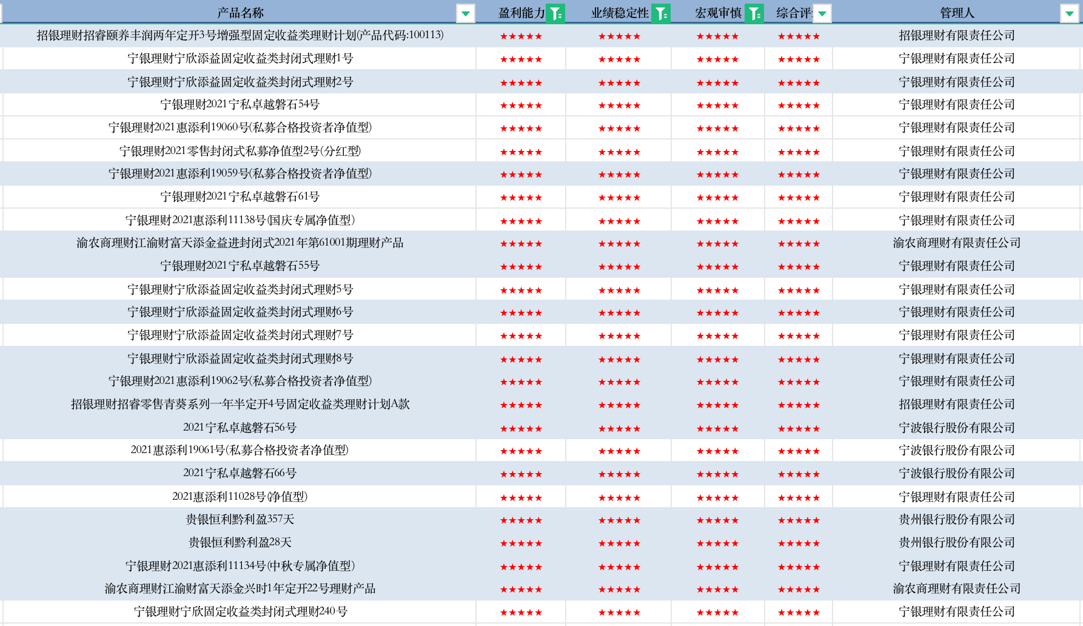The height and width of the screenshot is (626, 1083).
Task: Select the 业绩稳定性 header text
Action: click(620, 13)
